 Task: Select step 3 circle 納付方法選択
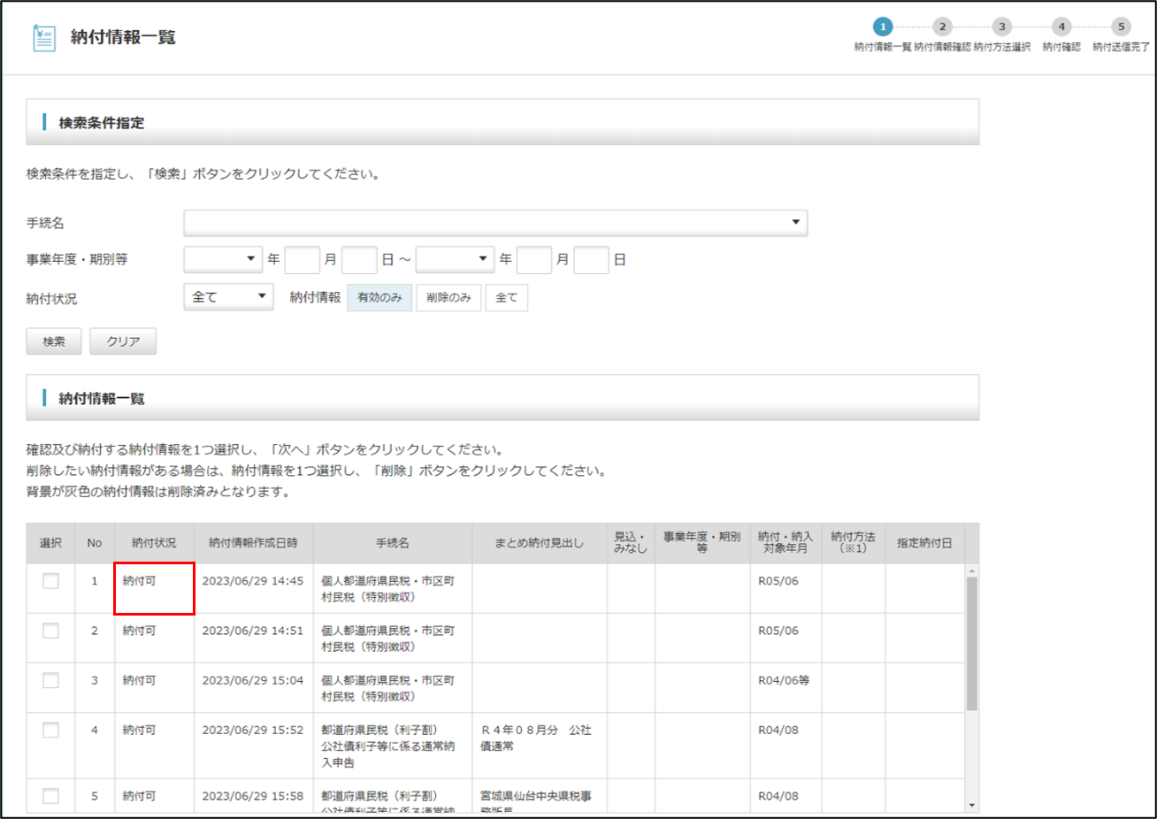(x=1001, y=27)
